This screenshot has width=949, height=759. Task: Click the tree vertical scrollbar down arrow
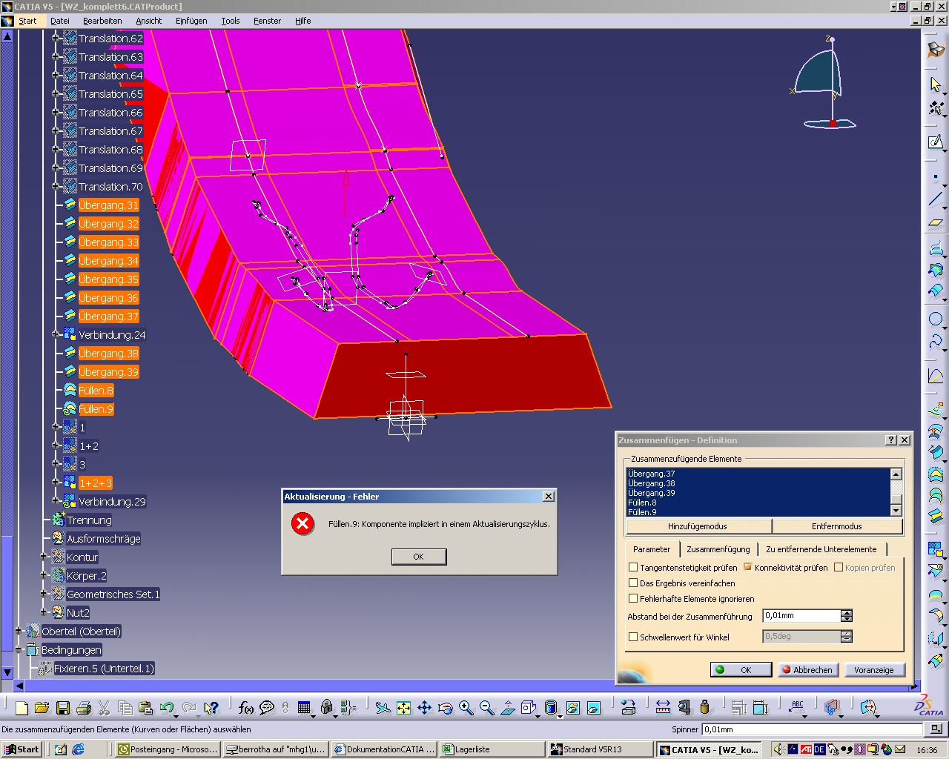tap(7, 673)
